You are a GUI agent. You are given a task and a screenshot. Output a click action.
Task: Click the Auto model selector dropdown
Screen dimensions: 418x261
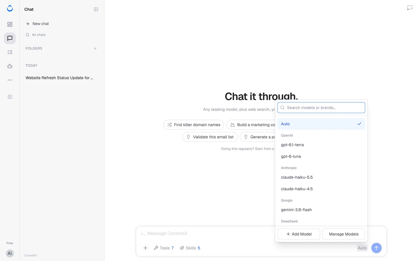pyautogui.click(x=362, y=248)
